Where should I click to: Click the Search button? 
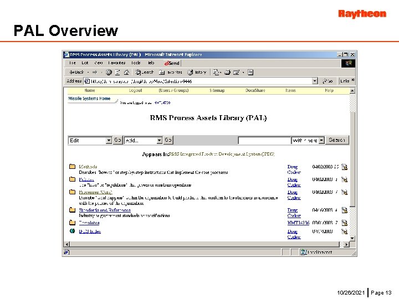pos(337,140)
